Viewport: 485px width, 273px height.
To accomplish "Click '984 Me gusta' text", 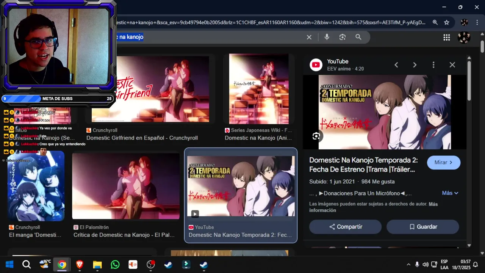I will (x=378, y=182).
